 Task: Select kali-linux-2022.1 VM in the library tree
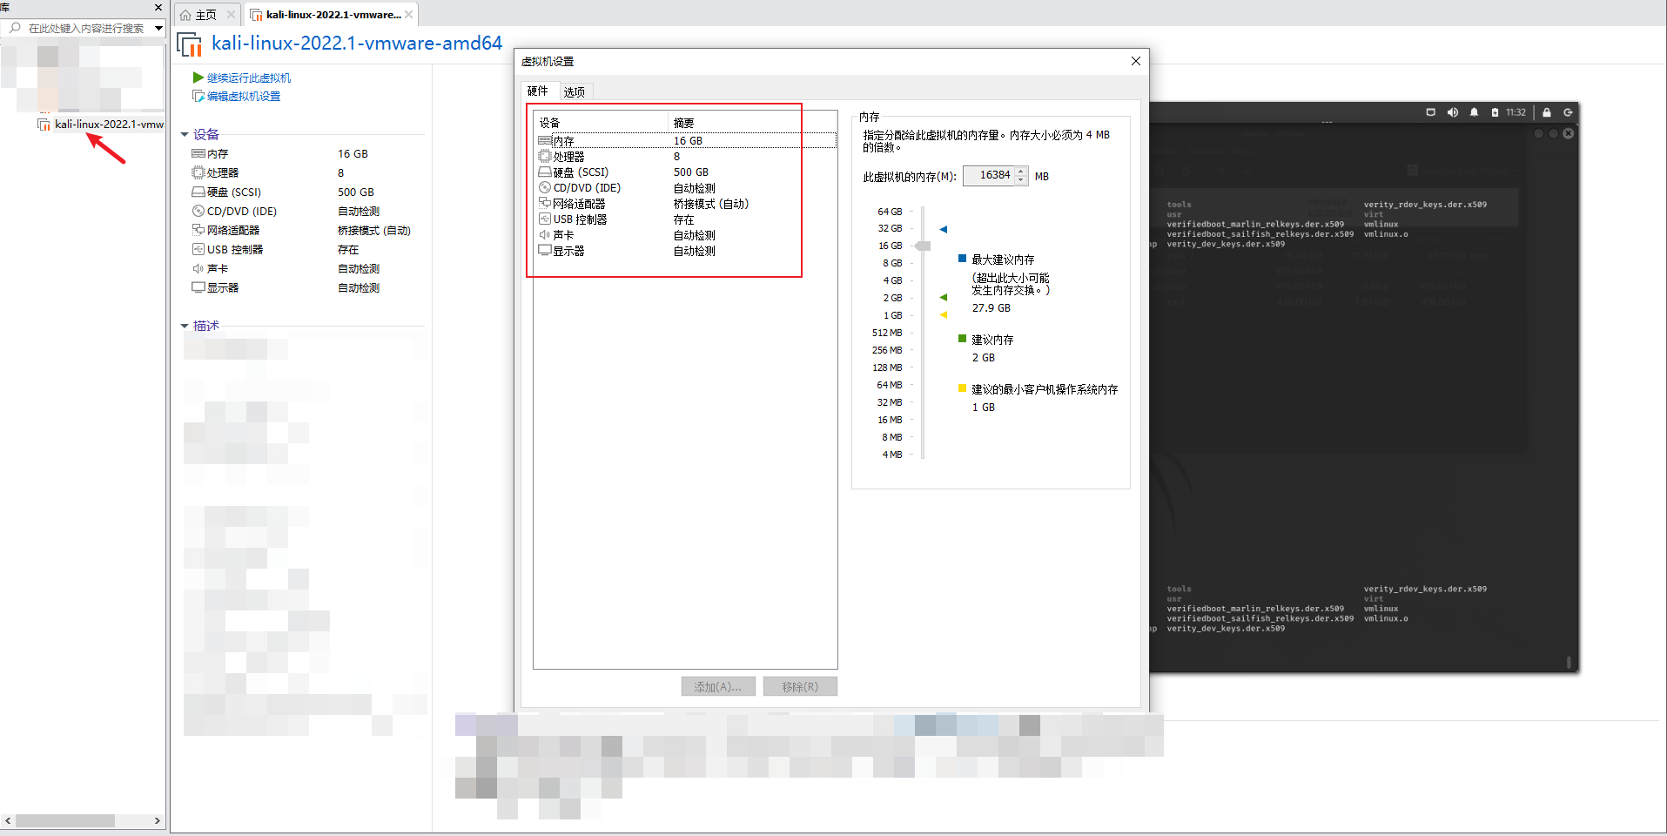[x=108, y=125]
